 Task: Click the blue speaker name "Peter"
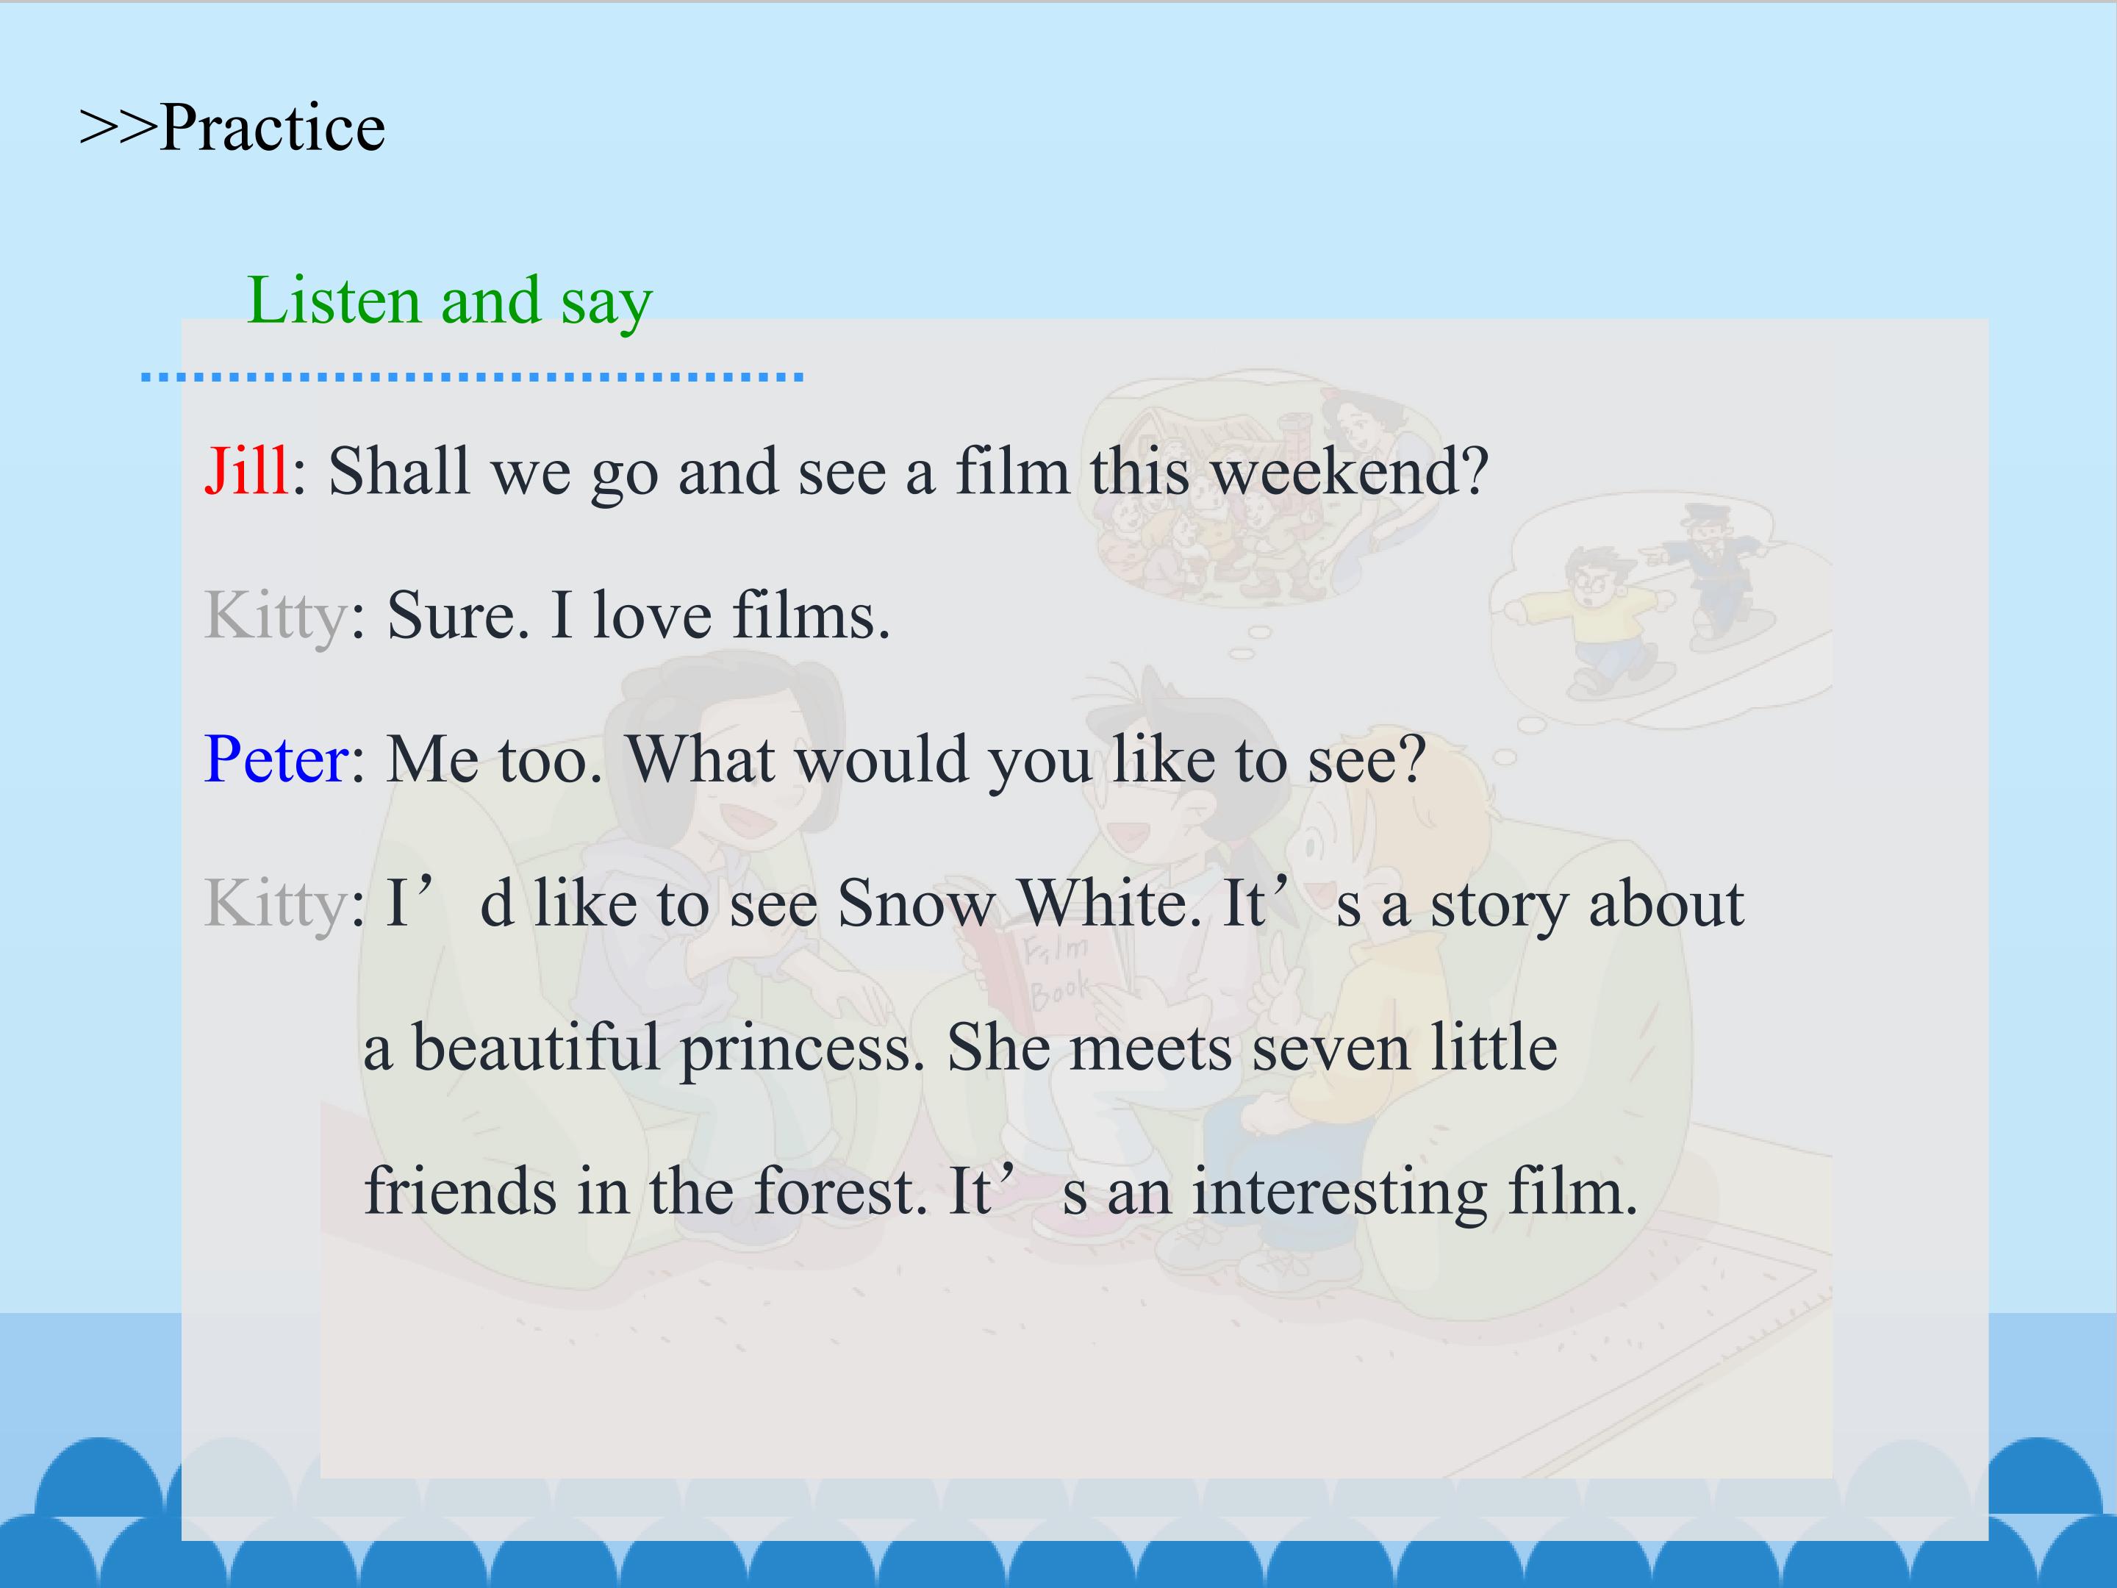(276, 759)
